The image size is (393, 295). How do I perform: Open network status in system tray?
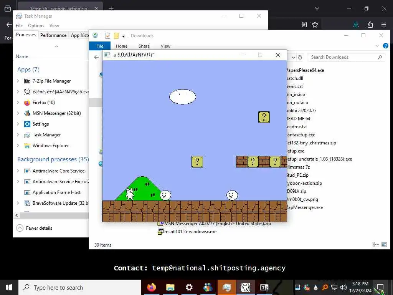click(x=334, y=287)
